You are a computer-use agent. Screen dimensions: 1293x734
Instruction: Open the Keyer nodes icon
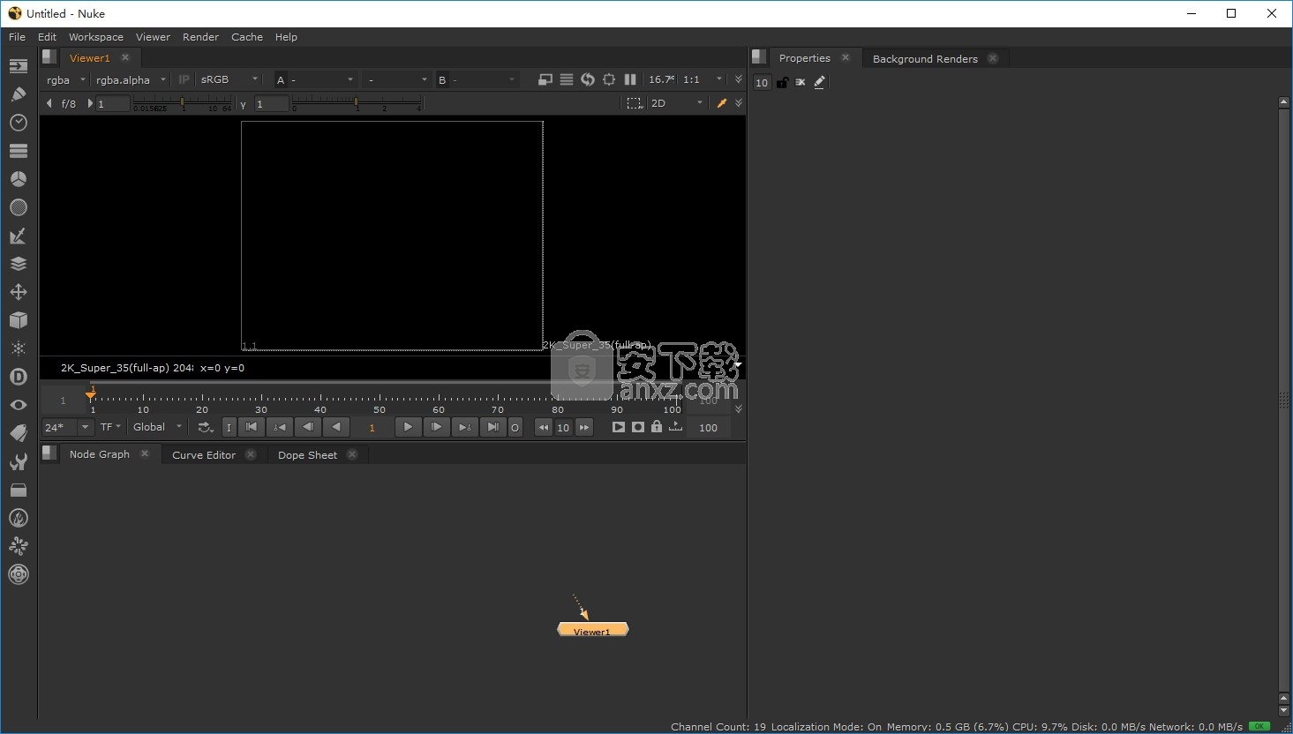[18, 236]
